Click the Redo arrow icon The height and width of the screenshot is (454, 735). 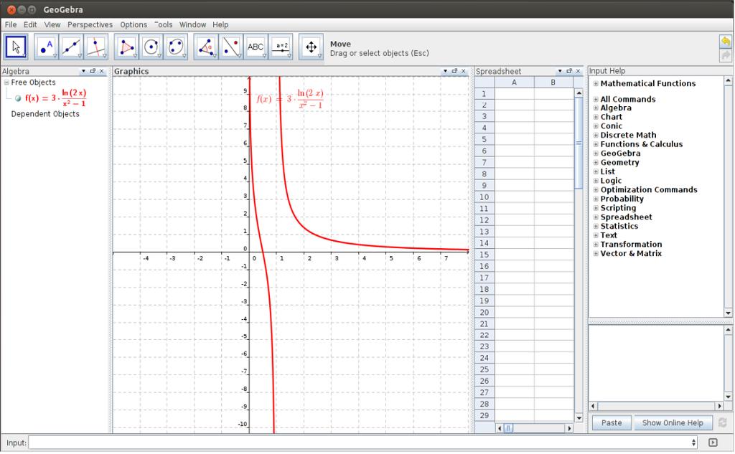pyautogui.click(x=725, y=55)
